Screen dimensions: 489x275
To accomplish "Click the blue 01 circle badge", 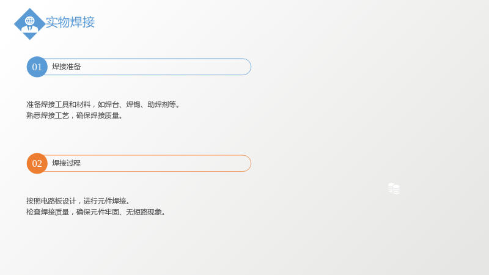I will pyautogui.click(x=37, y=67).
